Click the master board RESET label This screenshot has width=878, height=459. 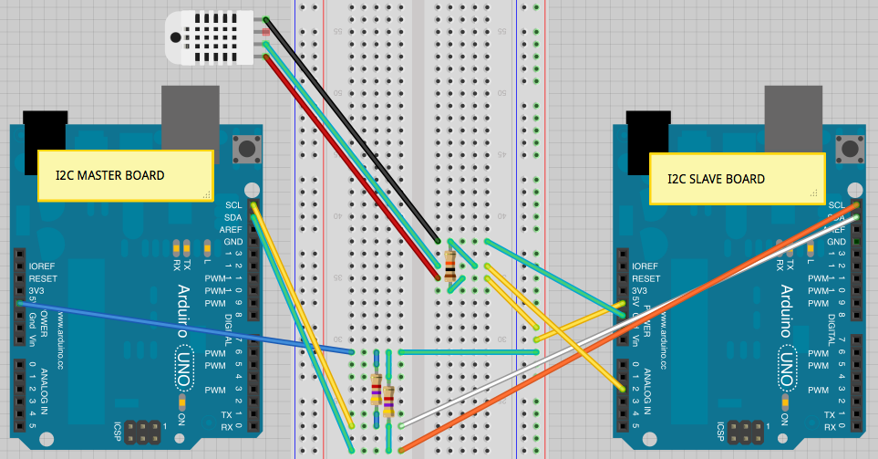coord(43,278)
